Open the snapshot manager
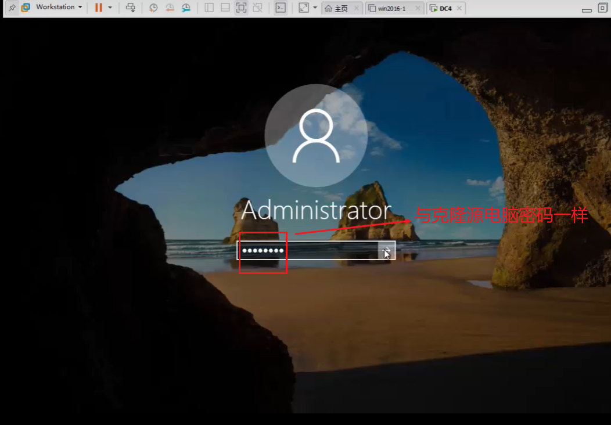This screenshot has width=611, height=425. [x=186, y=8]
